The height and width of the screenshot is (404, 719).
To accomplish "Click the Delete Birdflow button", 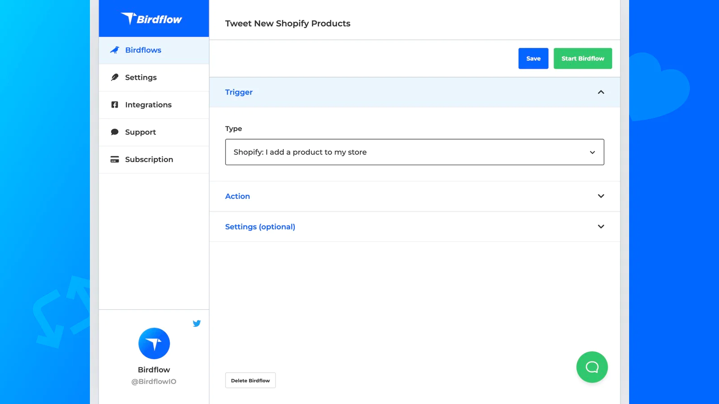I will tap(250, 380).
